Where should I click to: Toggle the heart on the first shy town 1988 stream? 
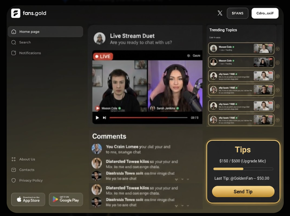tap(277, 76)
